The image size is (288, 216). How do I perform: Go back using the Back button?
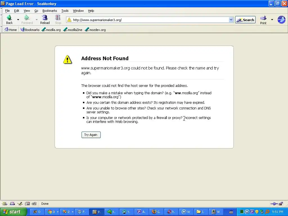coord(9,20)
